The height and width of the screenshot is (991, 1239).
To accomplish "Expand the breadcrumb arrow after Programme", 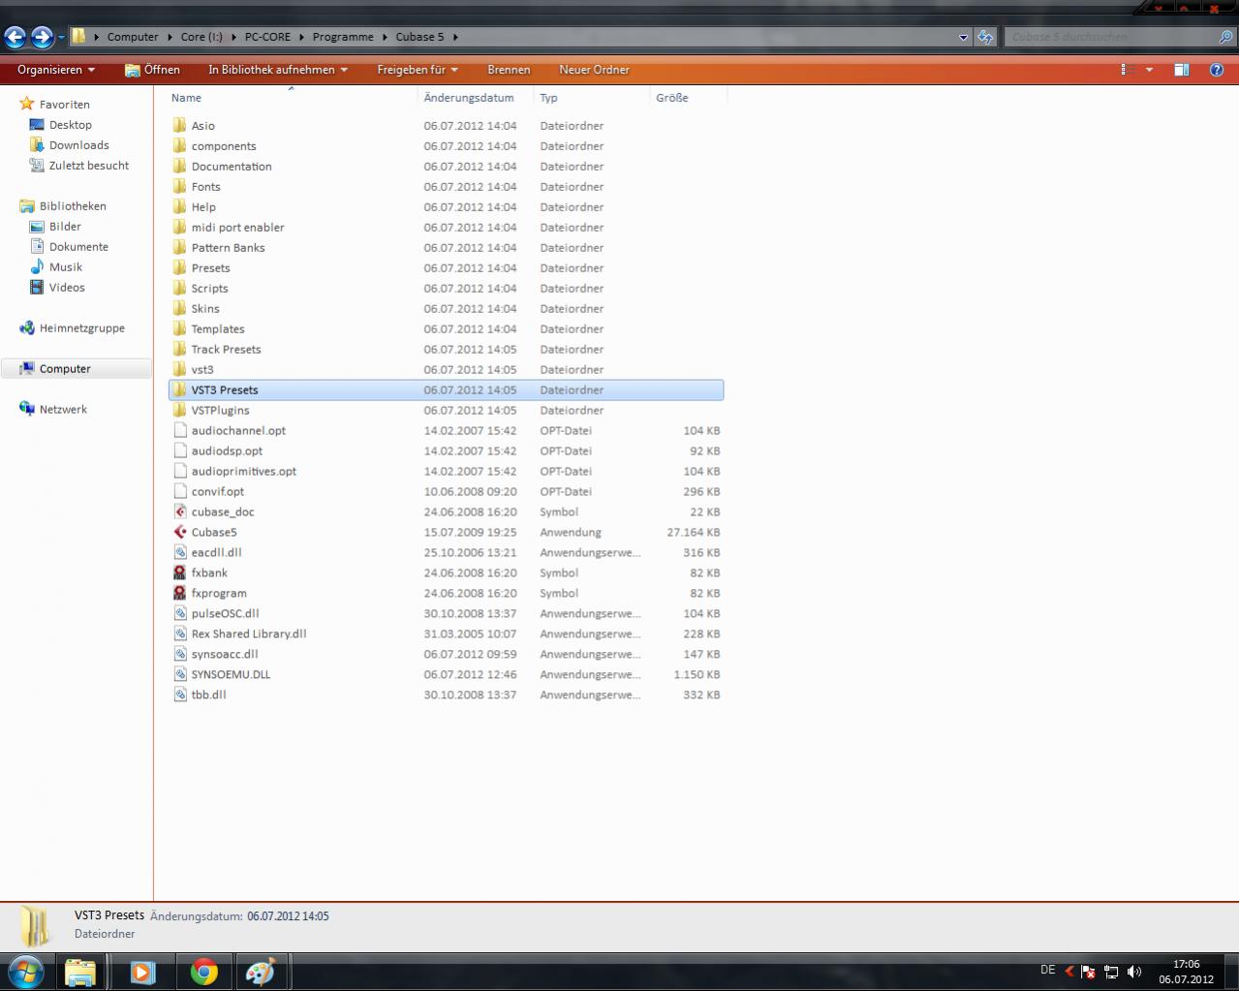I will click(x=385, y=37).
